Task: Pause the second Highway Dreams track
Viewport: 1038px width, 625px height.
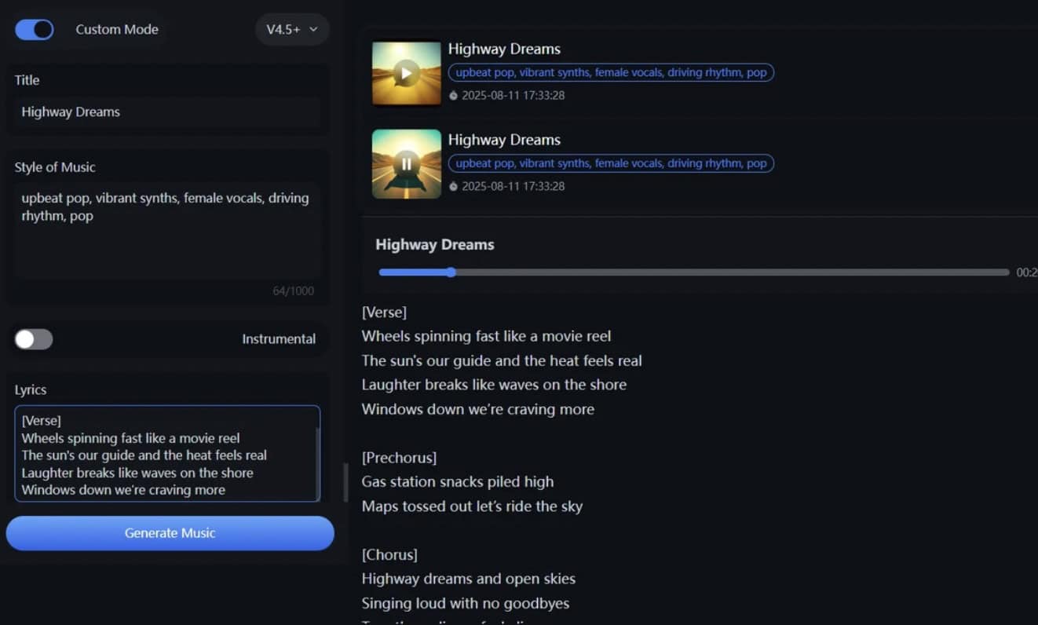Action: point(406,164)
